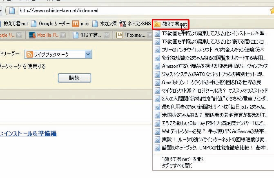The height and width of the screenshot is (178, 274).
Task: Open the ライブブックマーク feed reader dropdown
Action: pyautogui.click(x=58, y=54)
